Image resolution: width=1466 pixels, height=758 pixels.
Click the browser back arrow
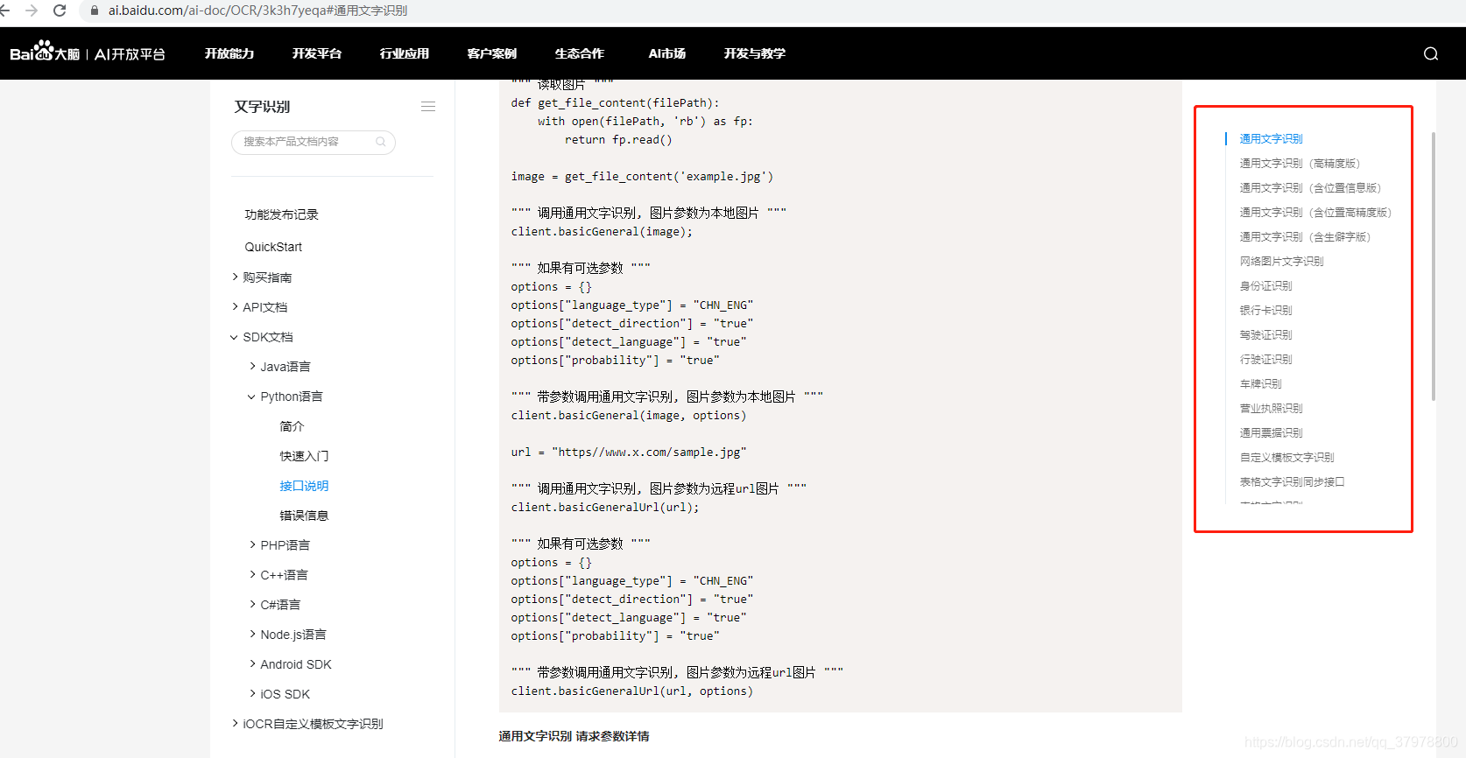[5, 11]
